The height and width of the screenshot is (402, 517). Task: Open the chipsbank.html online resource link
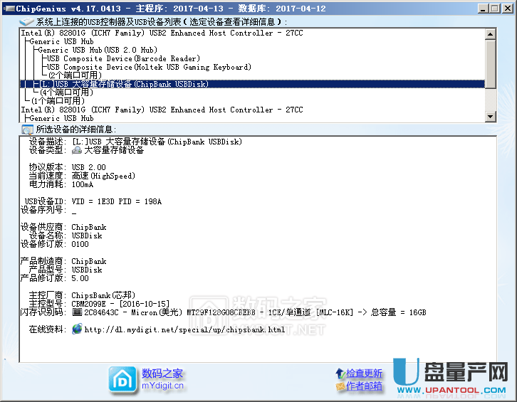pos(184,329)
